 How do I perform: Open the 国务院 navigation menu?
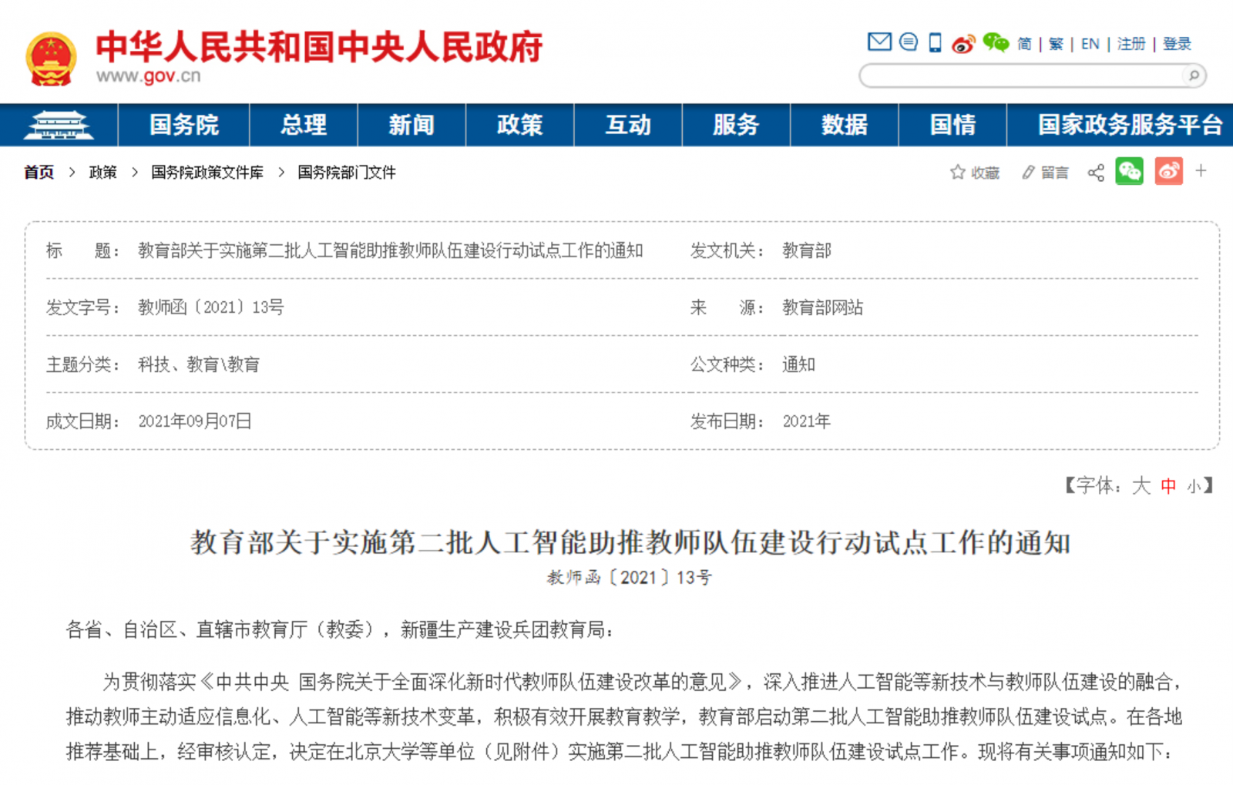tap(183, 125)
